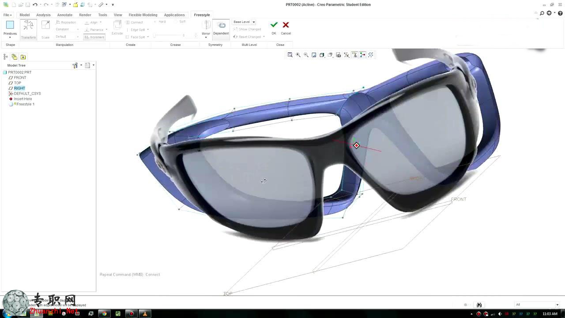Switch to the Model ribbon tab
The height and width of the screenshot is (318, 565).
[x=25, y=15]
